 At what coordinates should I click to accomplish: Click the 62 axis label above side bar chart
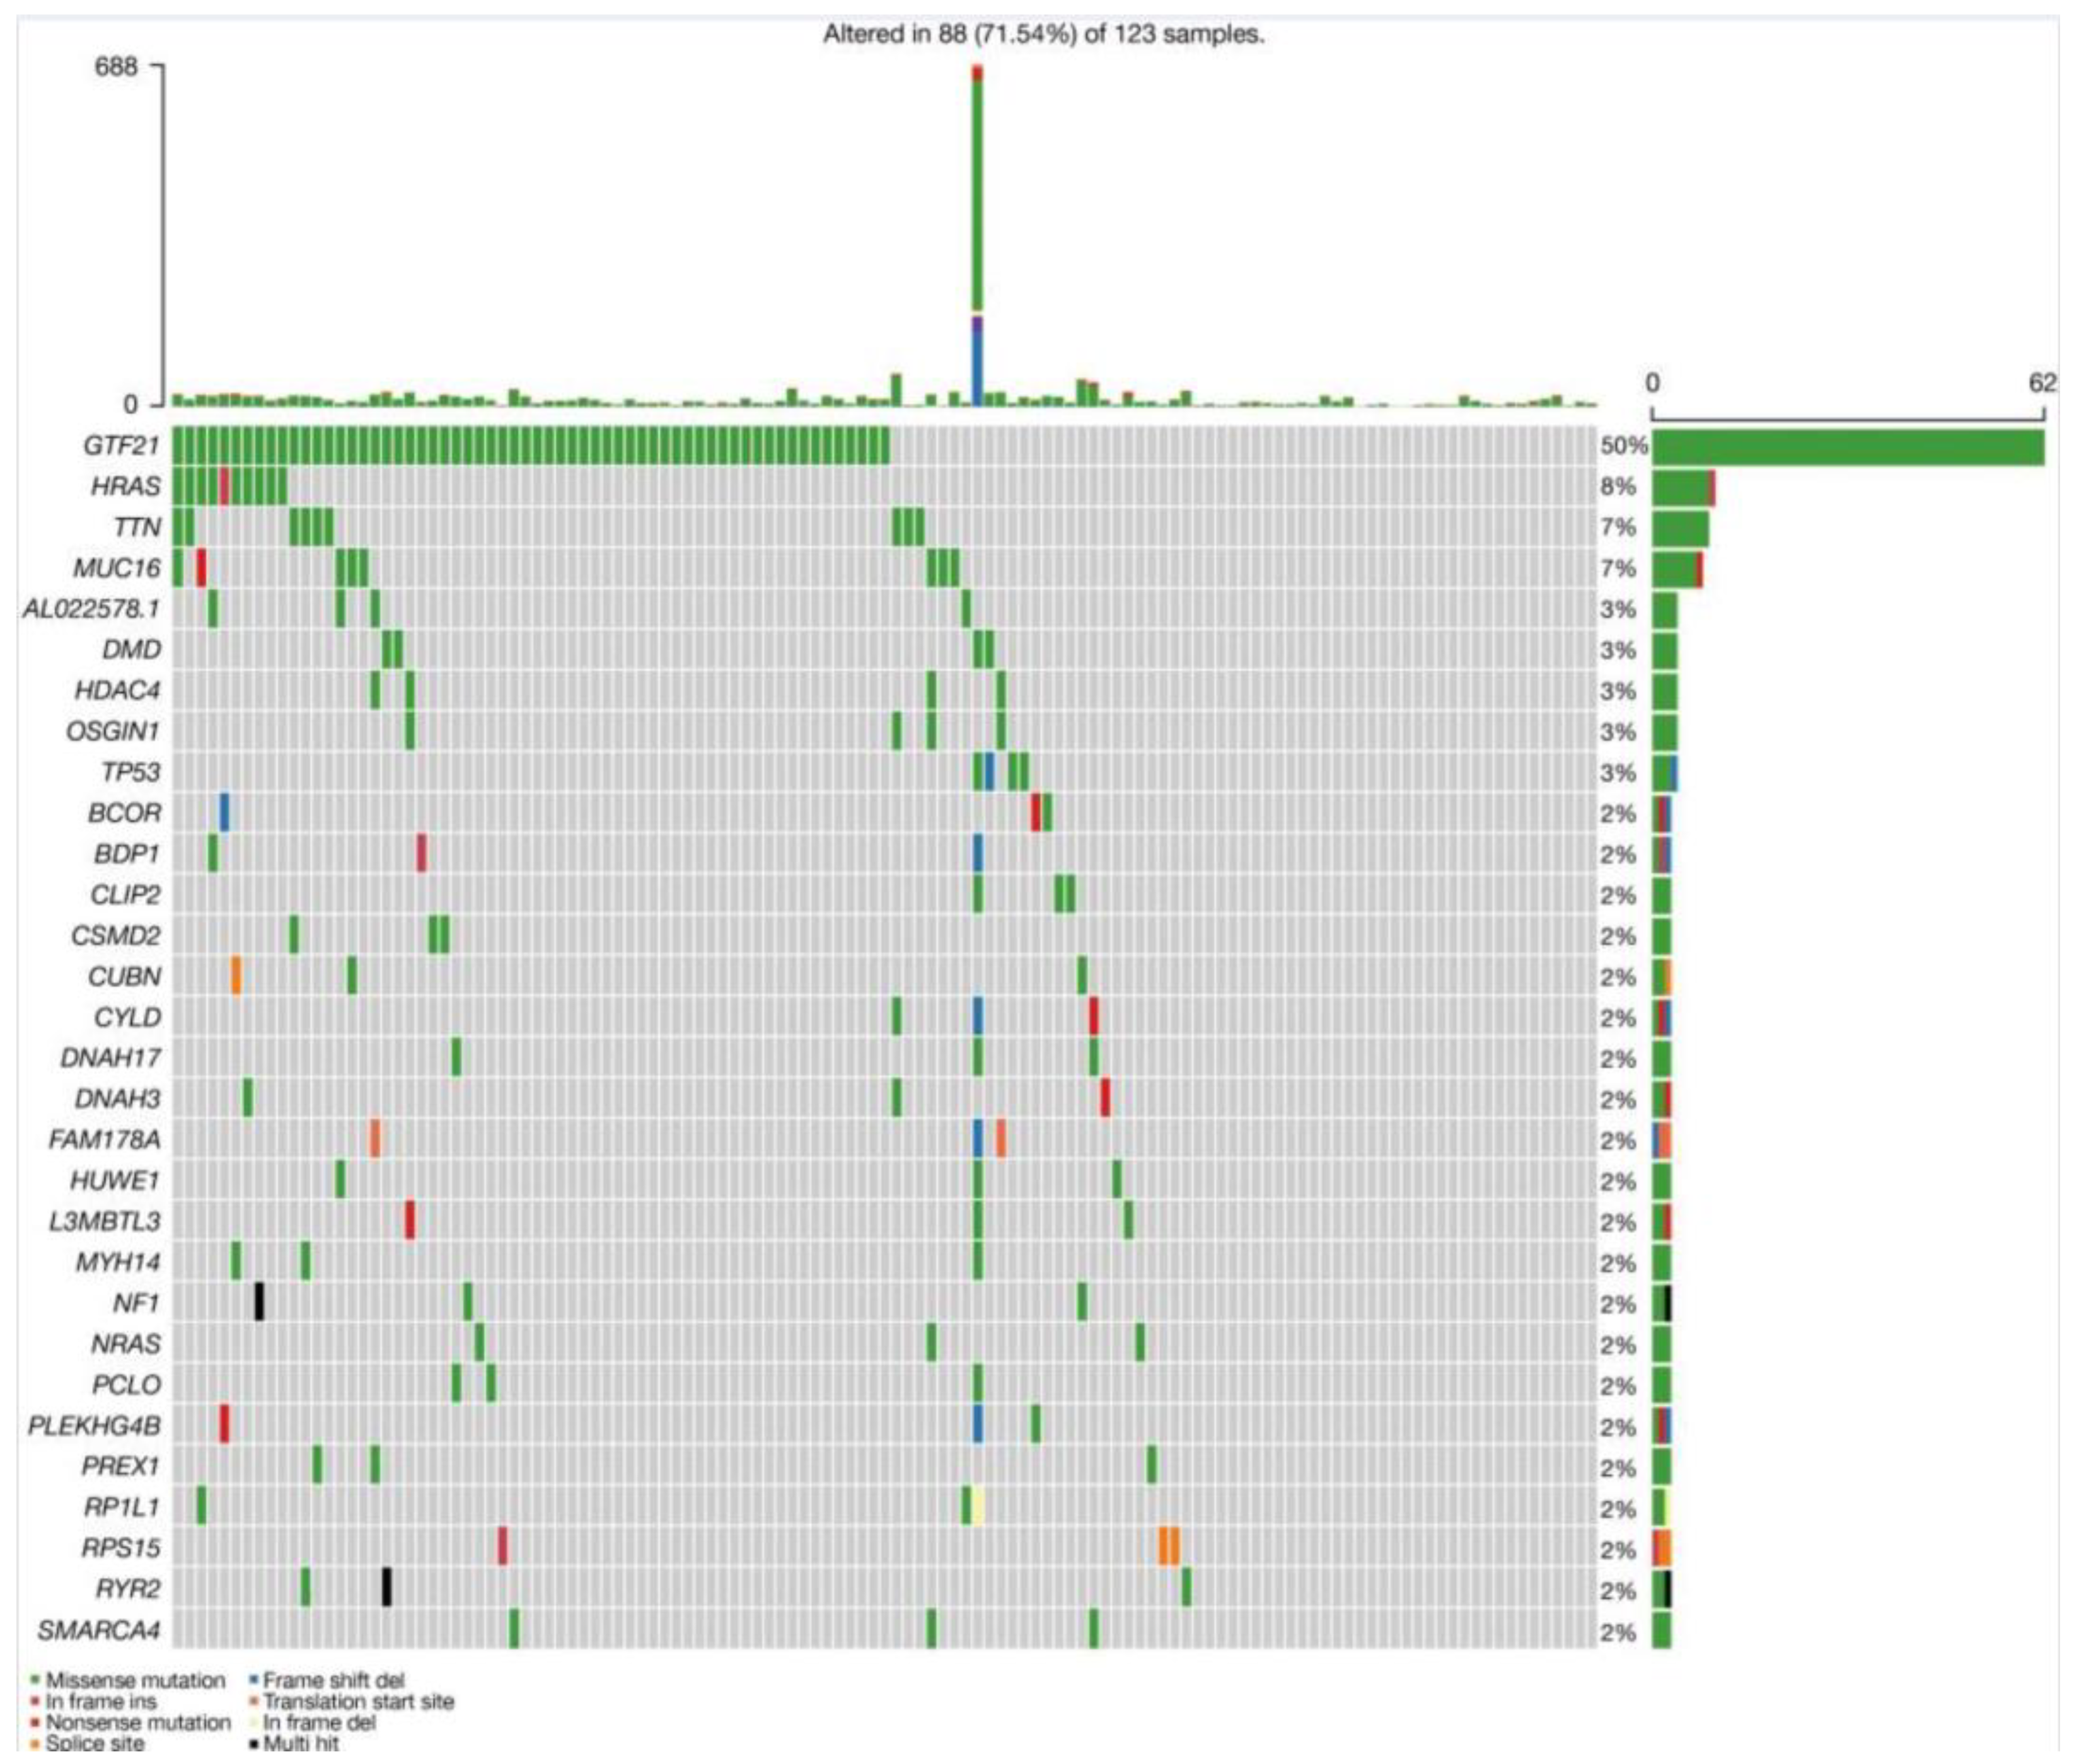point(2042,383)
